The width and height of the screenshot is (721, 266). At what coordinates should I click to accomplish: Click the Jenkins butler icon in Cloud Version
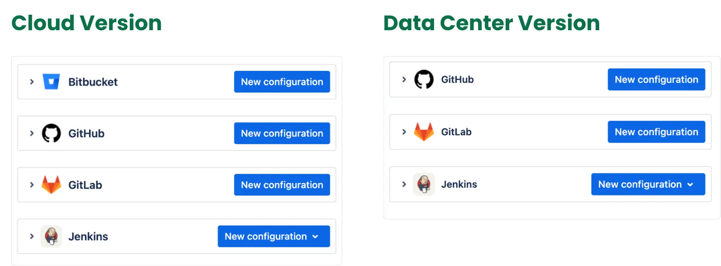pos(51,236)
